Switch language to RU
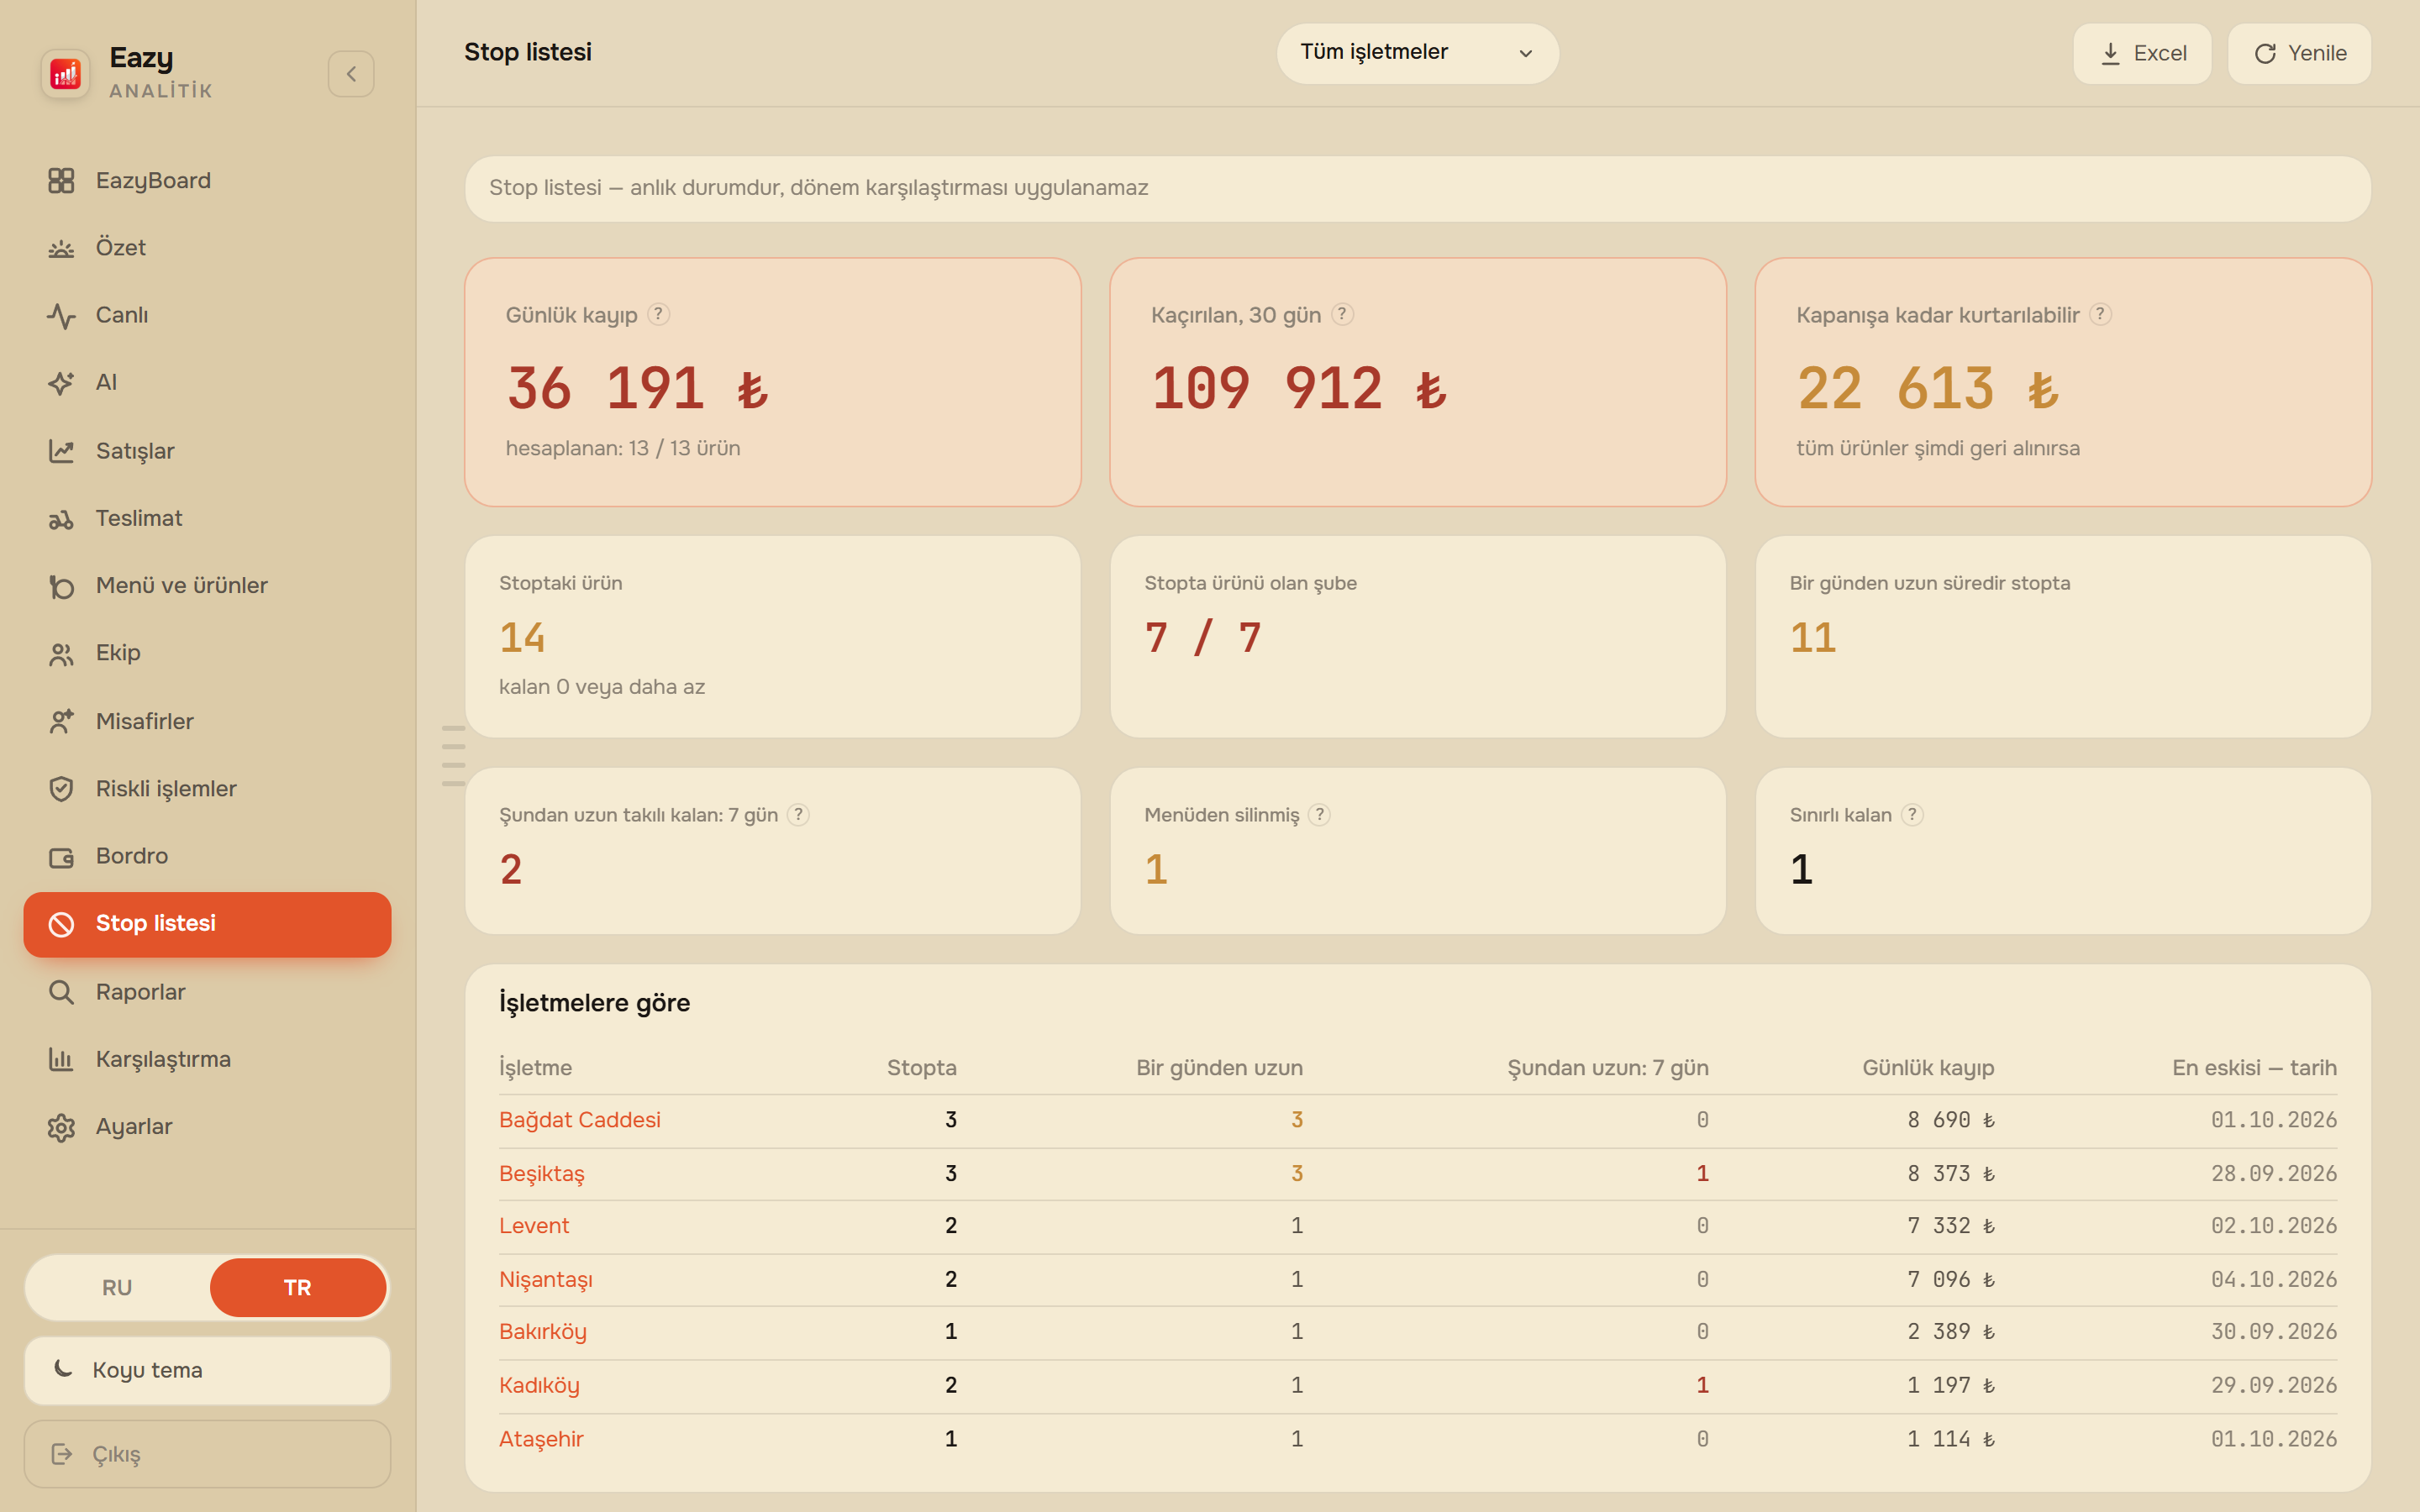The height and width of the screenshot is (1512, 2420). [x=117, y=1287]
